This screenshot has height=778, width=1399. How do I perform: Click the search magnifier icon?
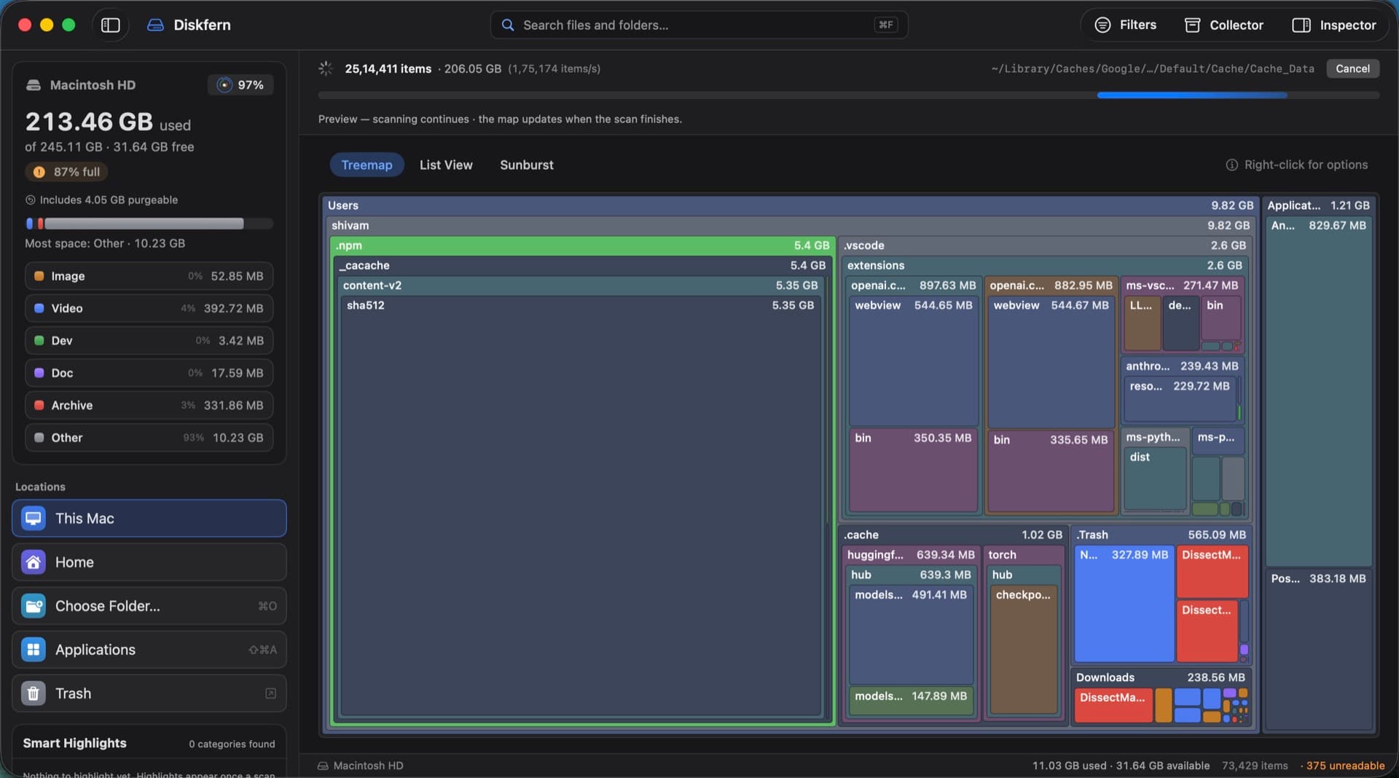click(x=508, y=25)
